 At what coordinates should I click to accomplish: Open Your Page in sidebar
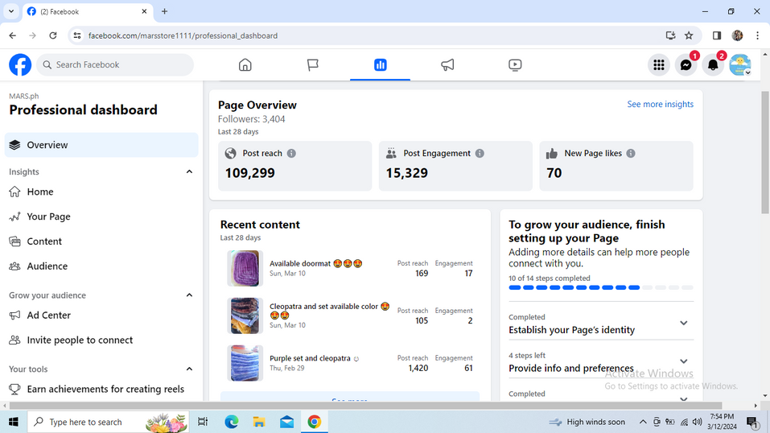(x=101, y=216)
